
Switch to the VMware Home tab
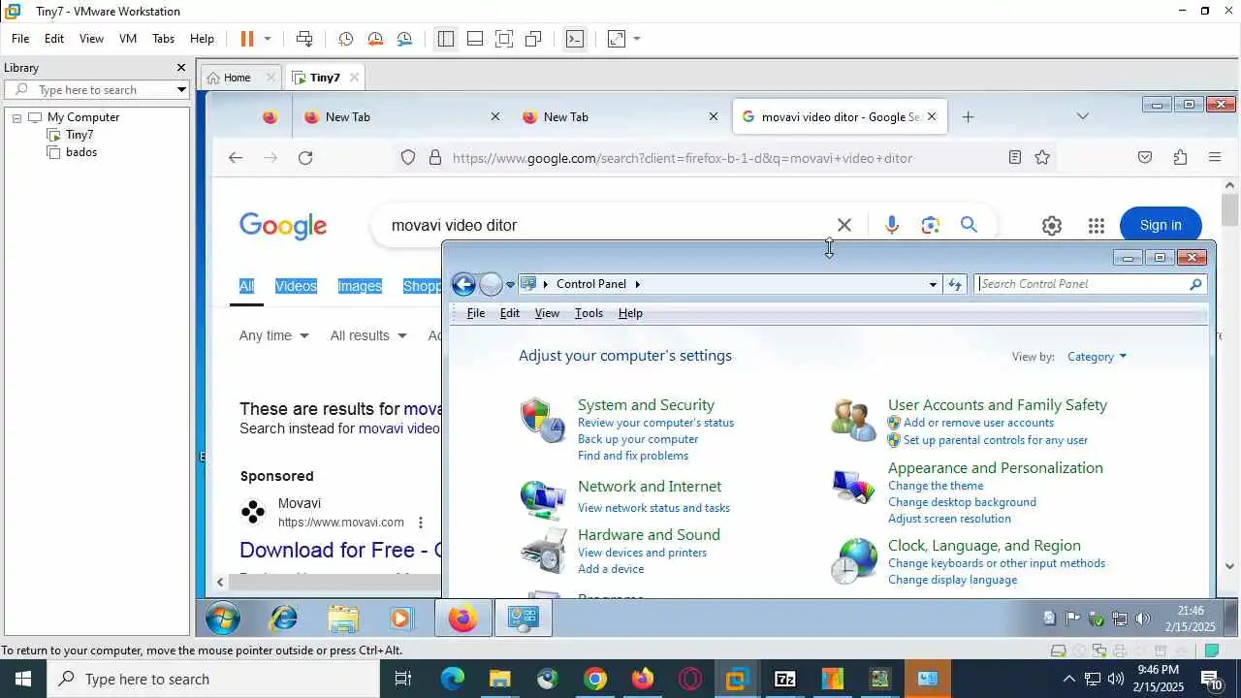pyautogui.click(x=237, y=78)
